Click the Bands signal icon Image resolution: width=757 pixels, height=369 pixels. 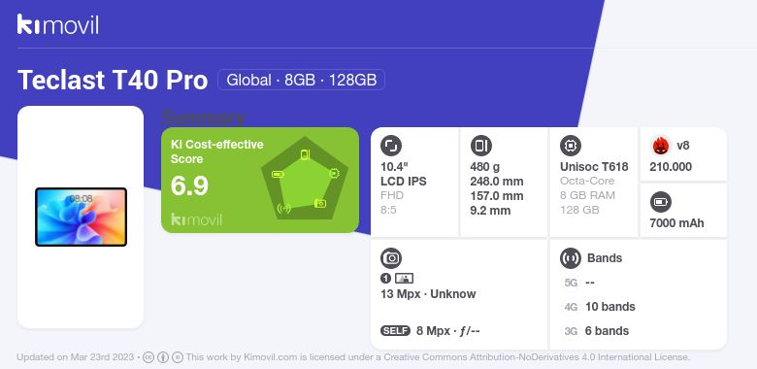571,258
